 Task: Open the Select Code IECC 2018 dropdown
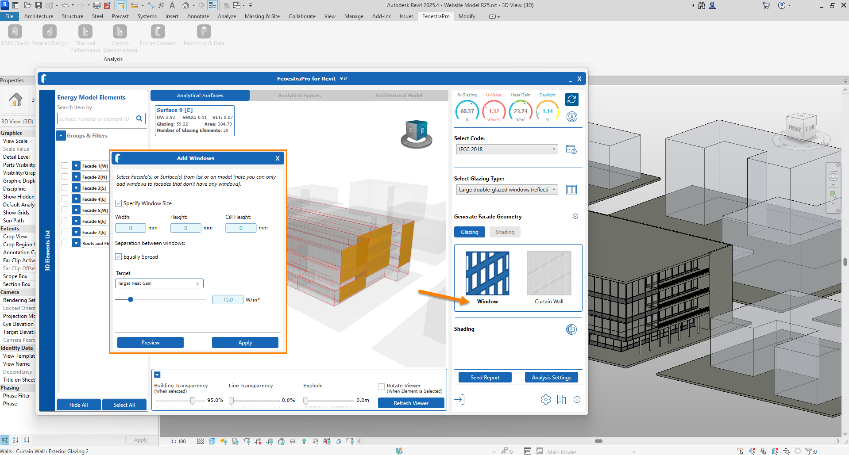[506, 149]
